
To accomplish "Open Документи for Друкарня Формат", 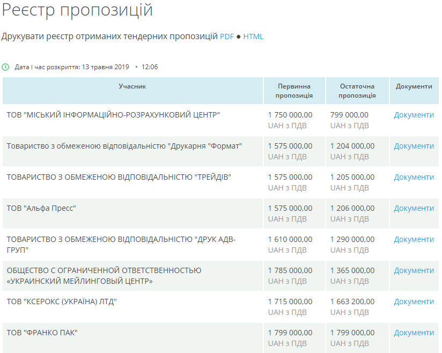I will tap(414, 146).
